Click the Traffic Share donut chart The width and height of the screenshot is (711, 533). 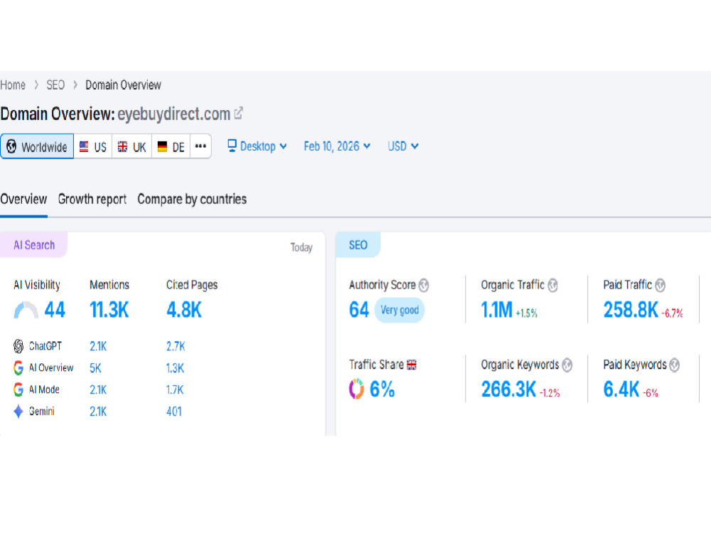[356, 389]
